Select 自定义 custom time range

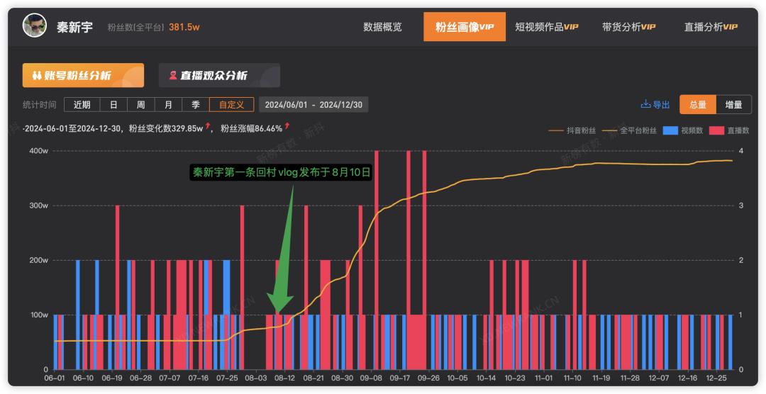tap(231, 105)
